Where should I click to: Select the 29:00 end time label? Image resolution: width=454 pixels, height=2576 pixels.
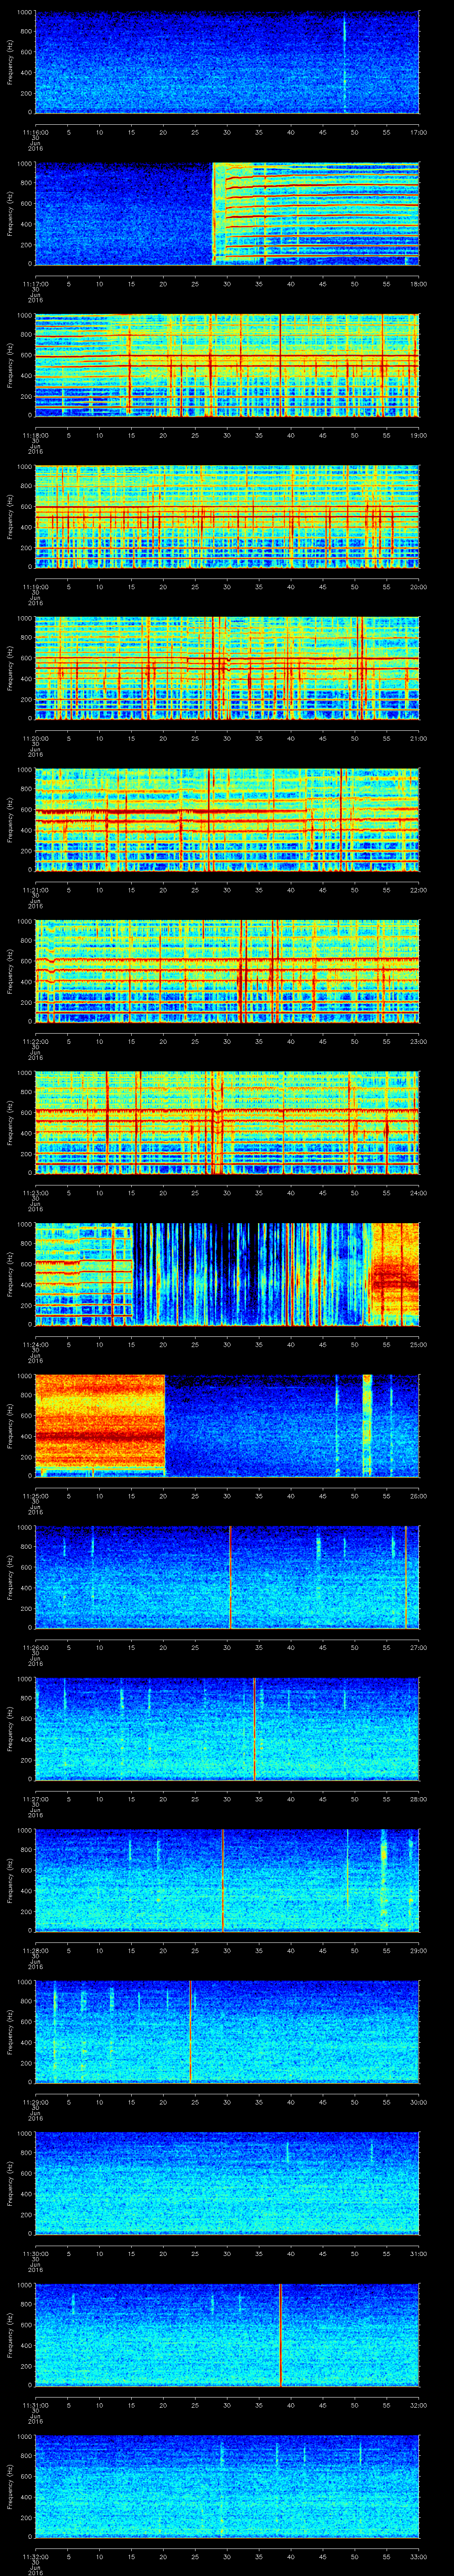(418, 1950)
